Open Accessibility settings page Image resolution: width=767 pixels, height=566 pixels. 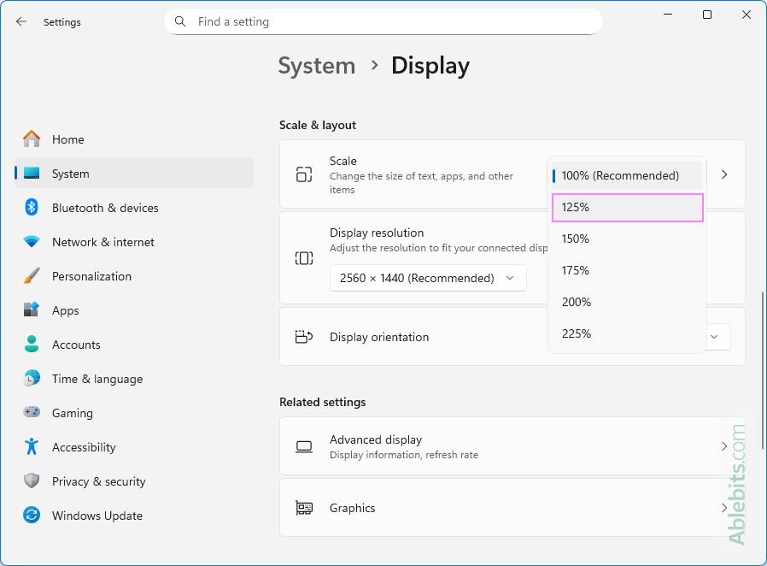pyautogui.click(x=134, y=447)
